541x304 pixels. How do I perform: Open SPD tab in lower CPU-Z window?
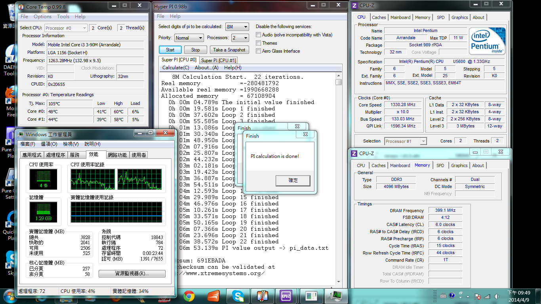pos(440,165)
